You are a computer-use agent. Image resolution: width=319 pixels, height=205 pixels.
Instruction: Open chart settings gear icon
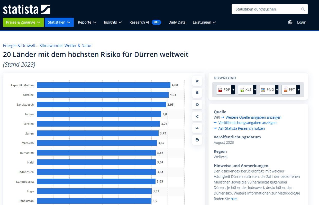click(x=197, y=105)
